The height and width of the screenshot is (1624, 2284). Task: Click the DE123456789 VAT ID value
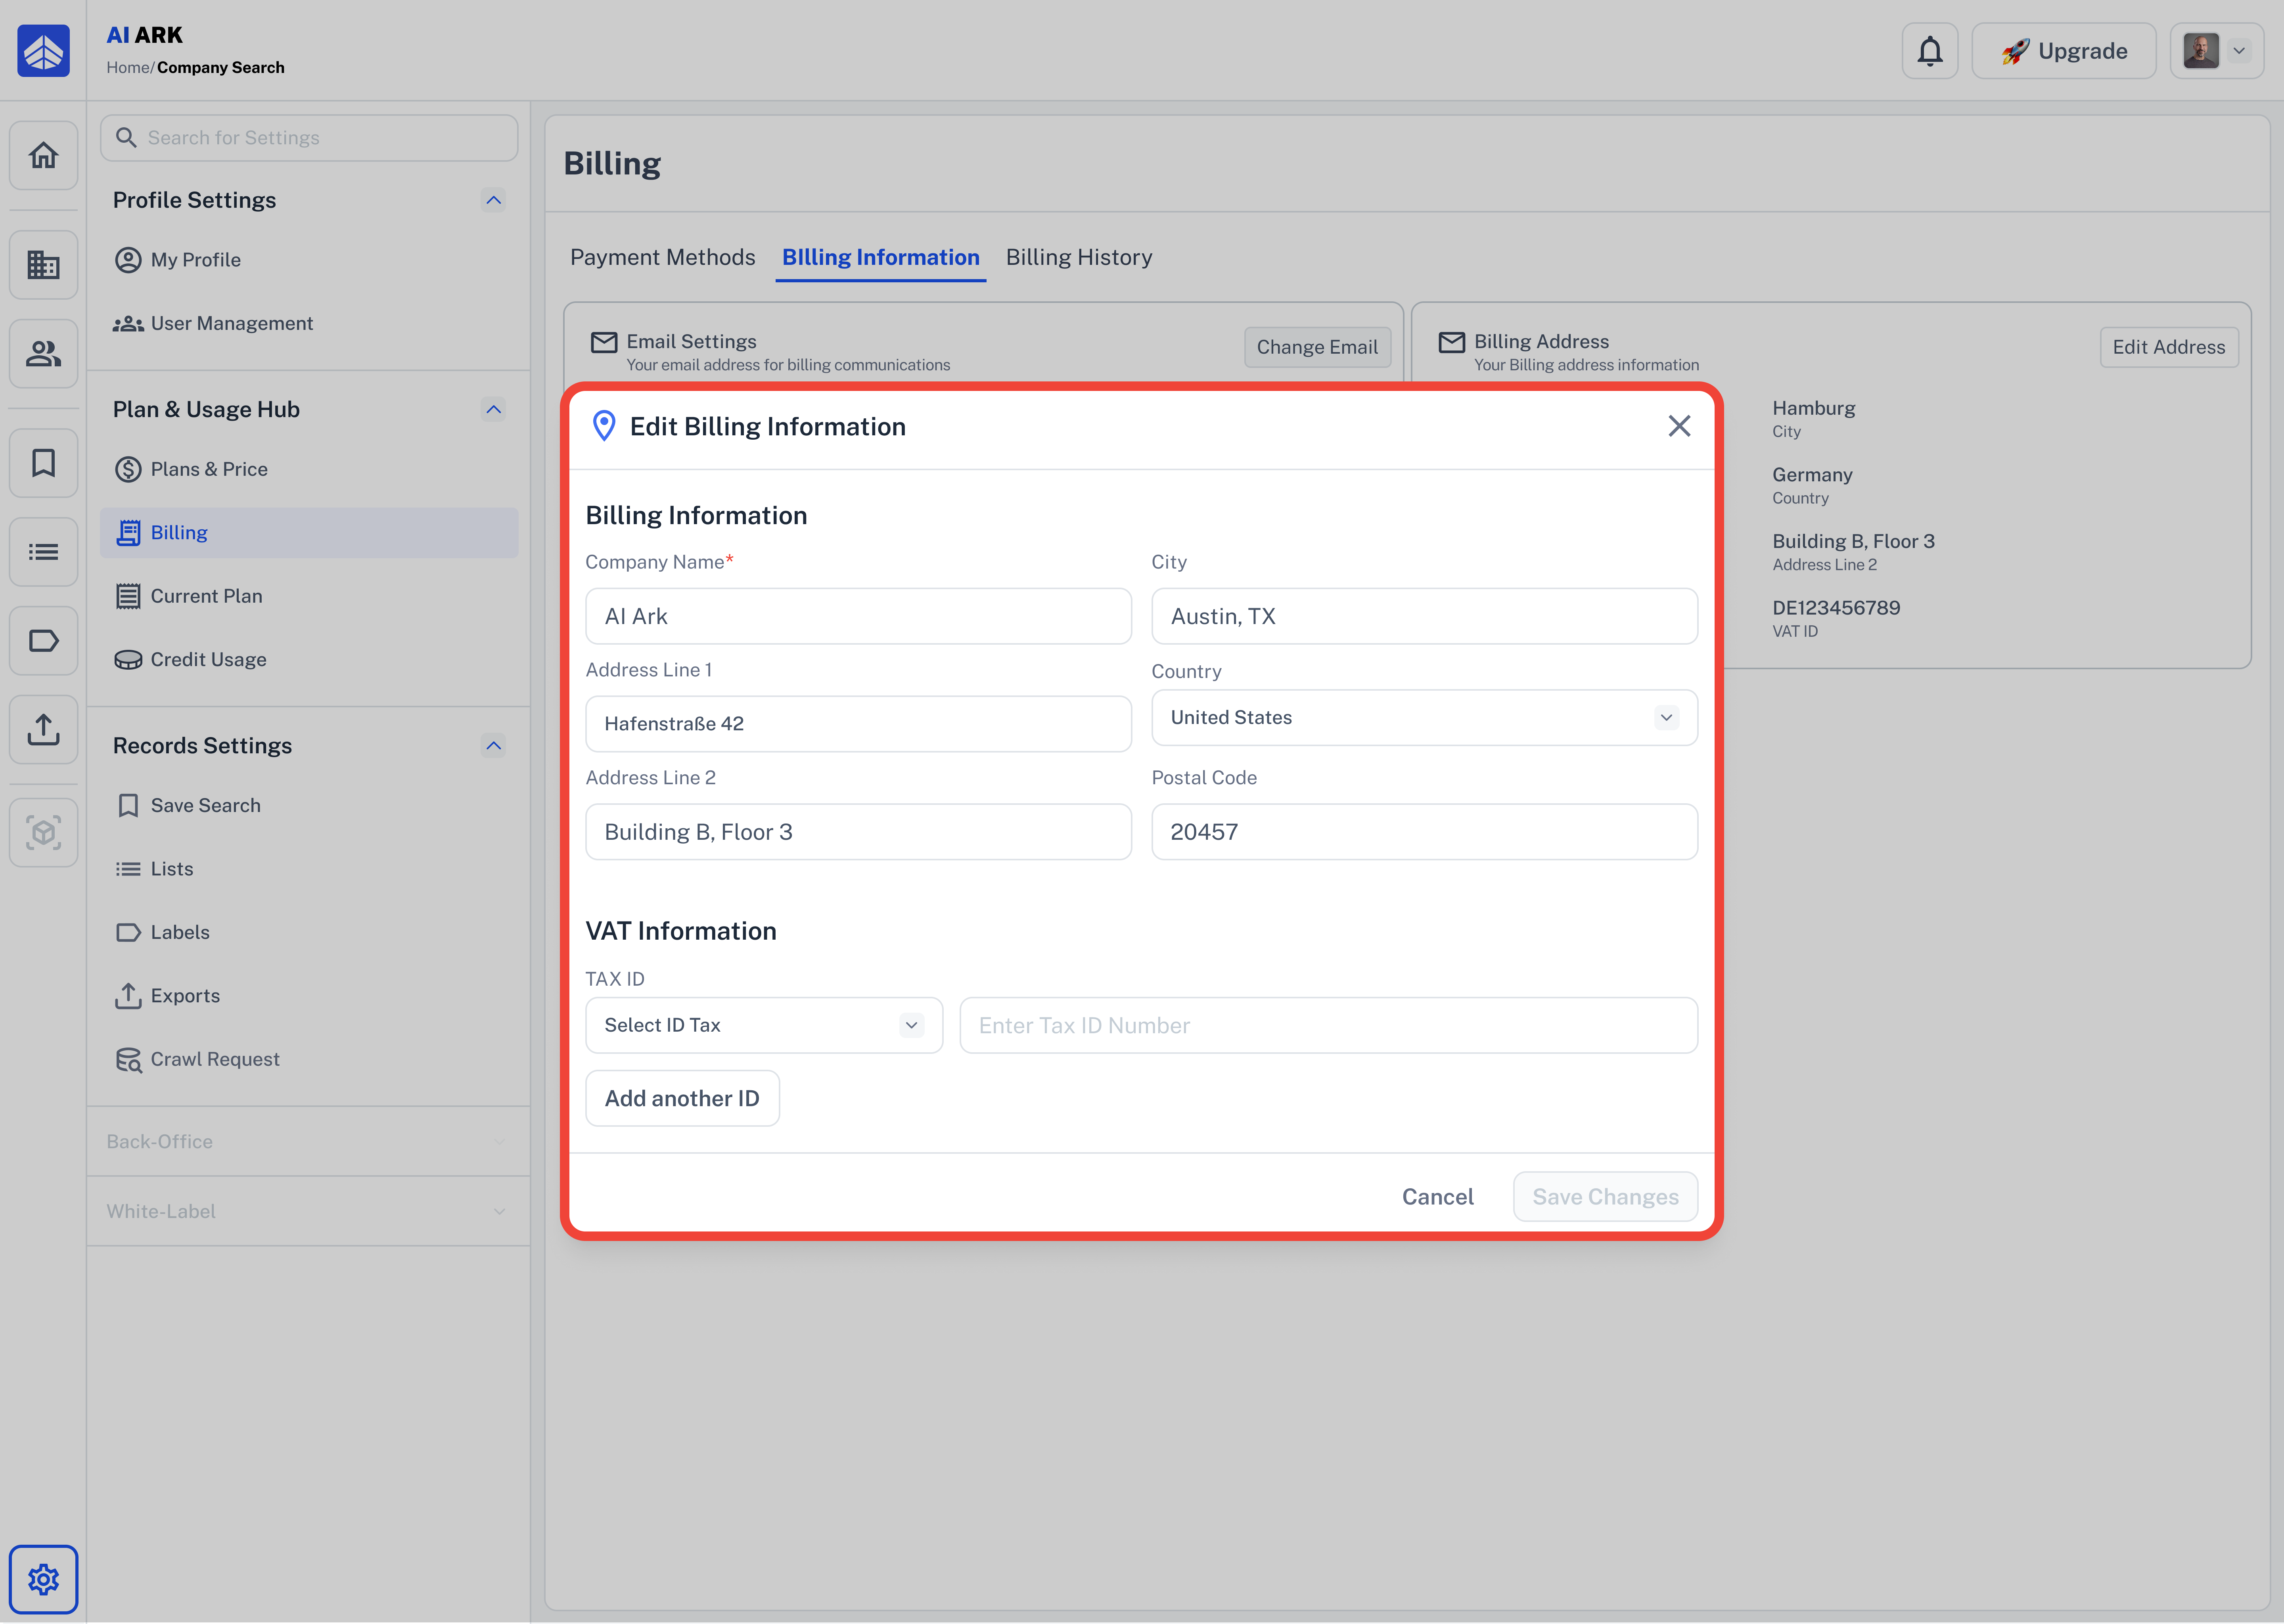(1836, 608)
